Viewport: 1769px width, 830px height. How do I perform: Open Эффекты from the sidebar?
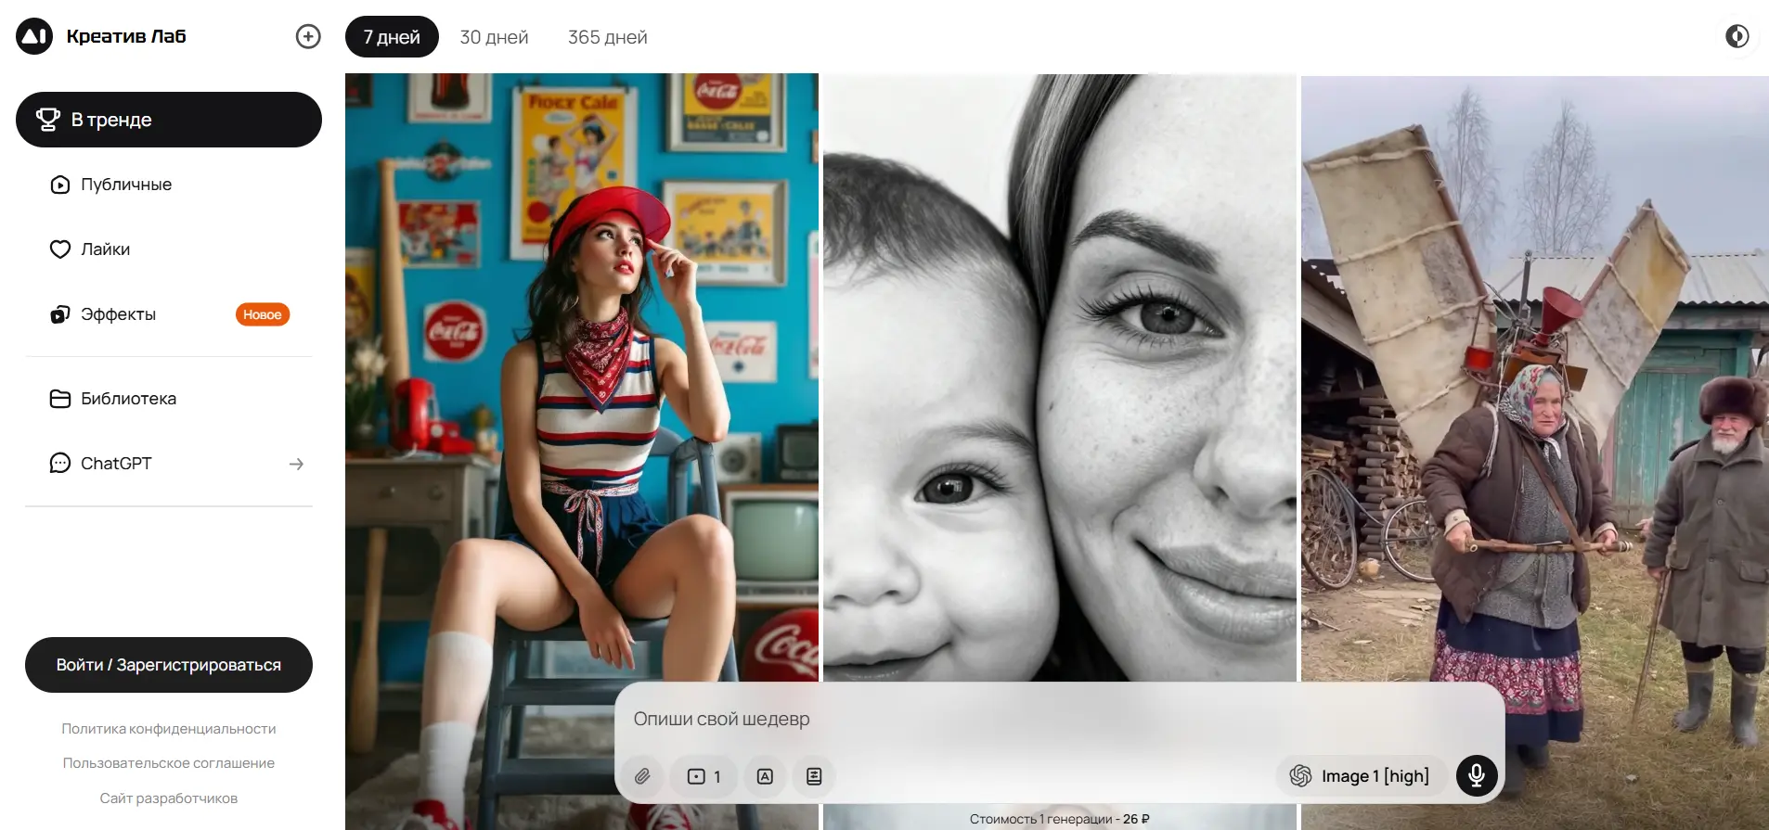tap(118, 314)
